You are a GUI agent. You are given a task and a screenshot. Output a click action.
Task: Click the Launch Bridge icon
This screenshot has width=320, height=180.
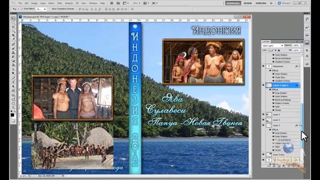coord(111,3)
